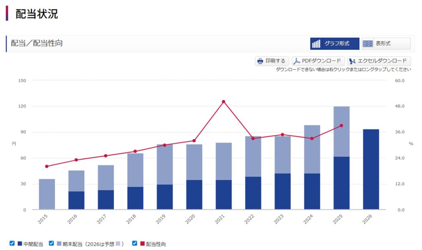Click the printer icon beside 印刷する

click(260, 61)
